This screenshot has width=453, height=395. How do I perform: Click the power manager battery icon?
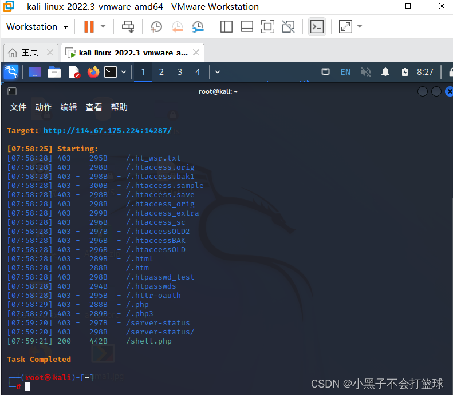[405, 72]
